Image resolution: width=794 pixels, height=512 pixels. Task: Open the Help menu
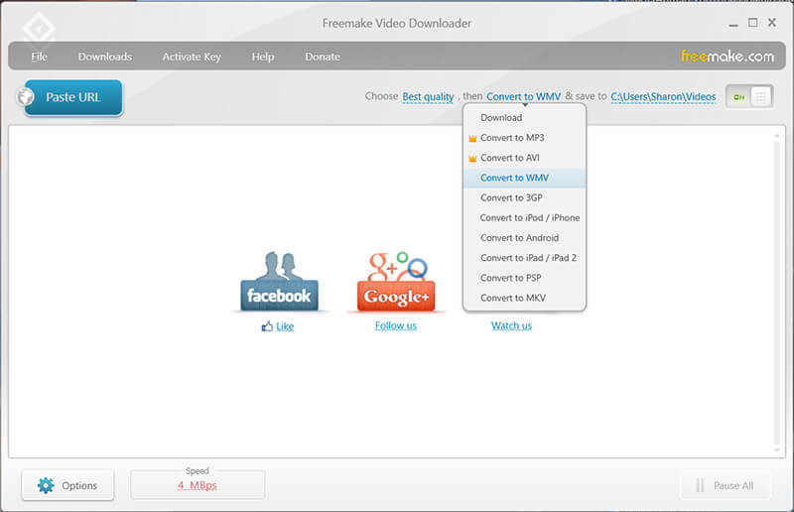(x=263, y=57)
